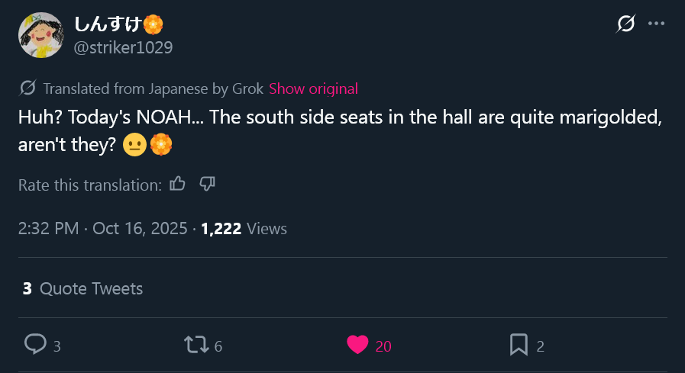Open the @striker1029 profile handle
This screenshot has width=685, height=373.
click(123, 47)
